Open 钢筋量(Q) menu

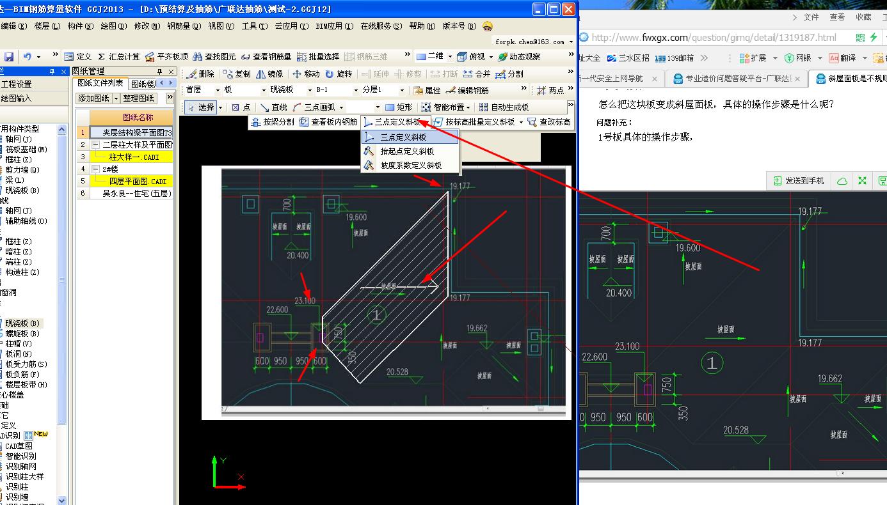tap(184, 26)
